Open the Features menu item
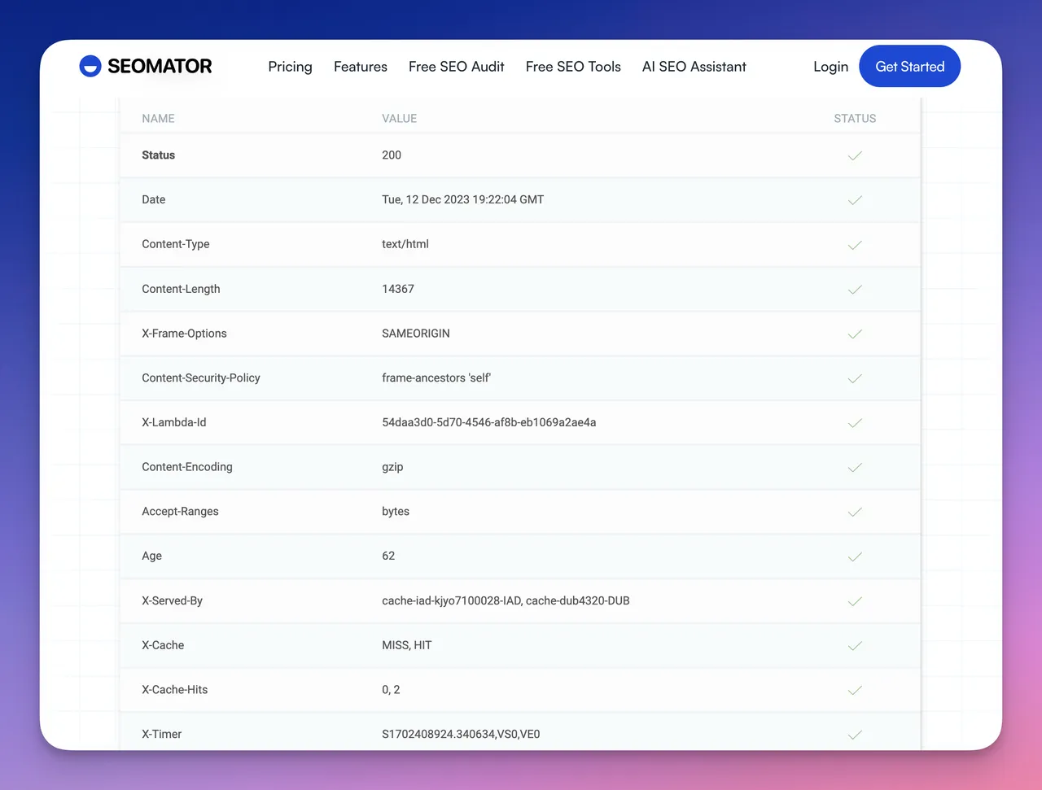The height and width of the screenshot is (790, 1042). (361, 67)
